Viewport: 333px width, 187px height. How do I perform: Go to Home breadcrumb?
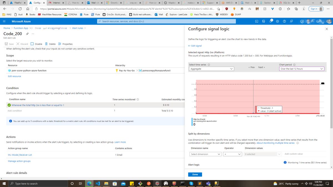pos(7,28)
